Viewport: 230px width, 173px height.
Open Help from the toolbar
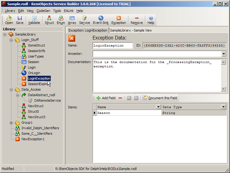[x=151, y=20]
